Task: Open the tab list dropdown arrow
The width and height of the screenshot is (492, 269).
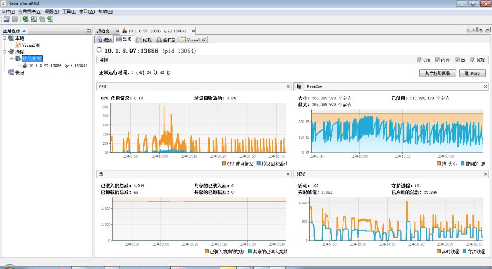Action: (481, 30)
